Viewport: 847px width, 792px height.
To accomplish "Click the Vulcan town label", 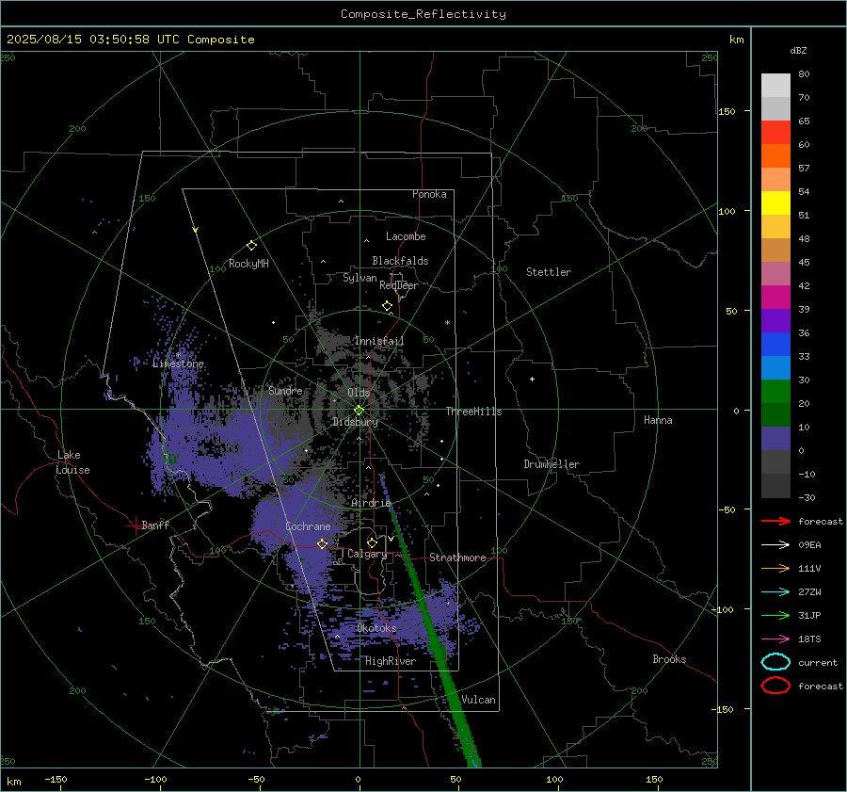I will coord(478,700).
